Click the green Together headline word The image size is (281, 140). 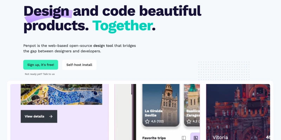pos(123,26)
